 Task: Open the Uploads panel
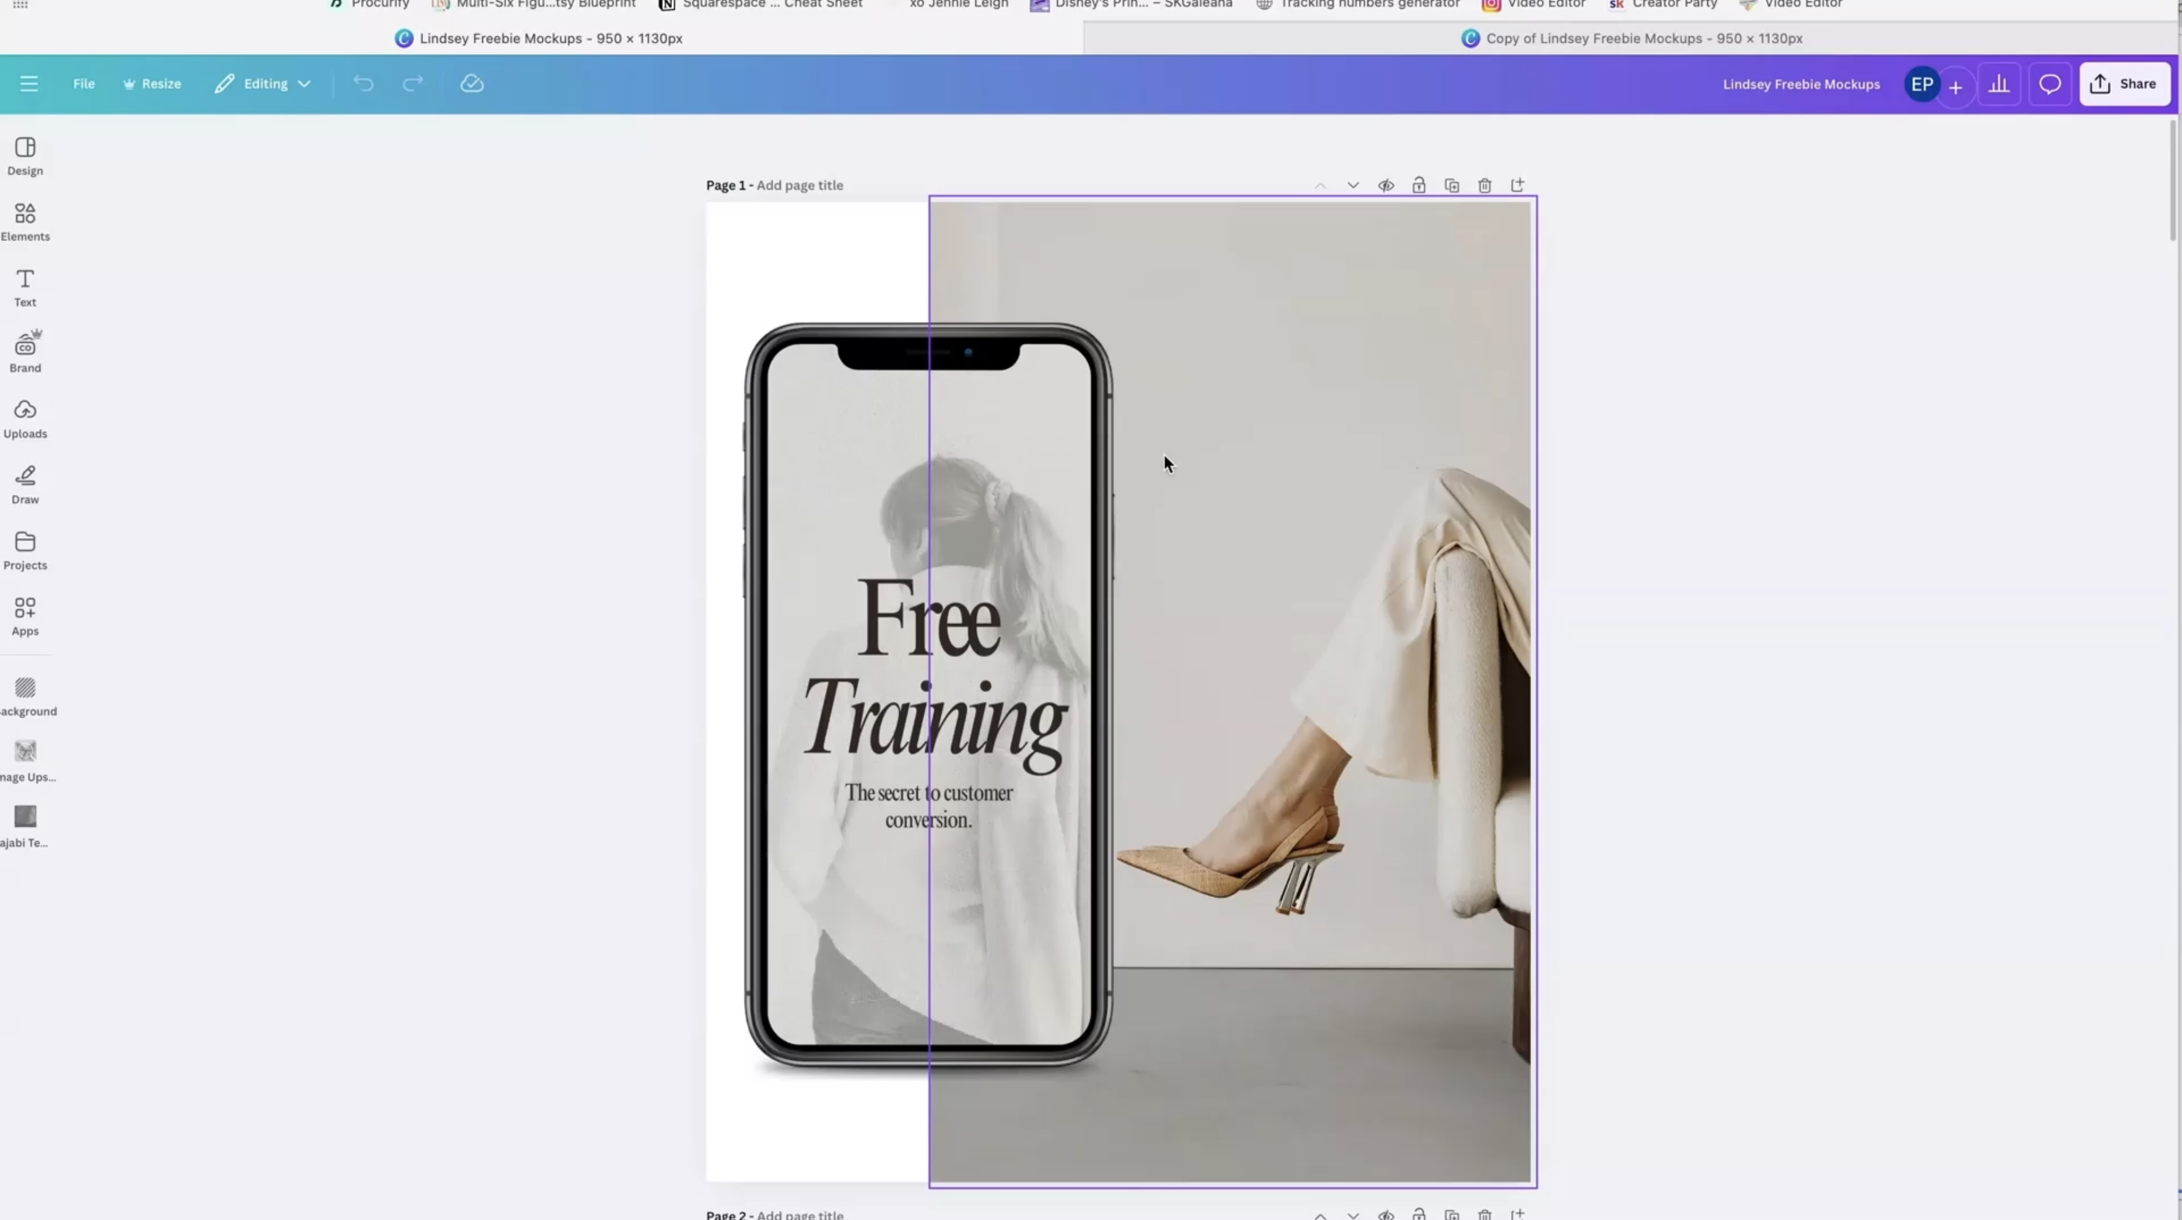click(24, 419)
